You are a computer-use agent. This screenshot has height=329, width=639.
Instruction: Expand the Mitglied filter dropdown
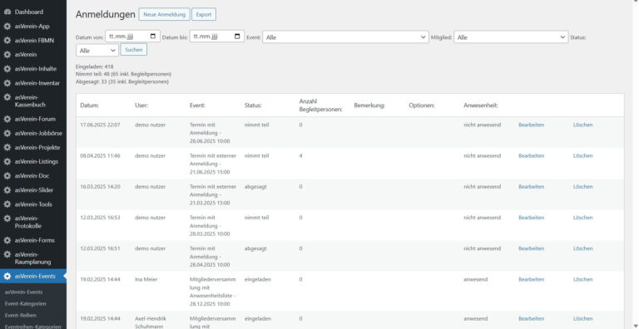point(511,37)
